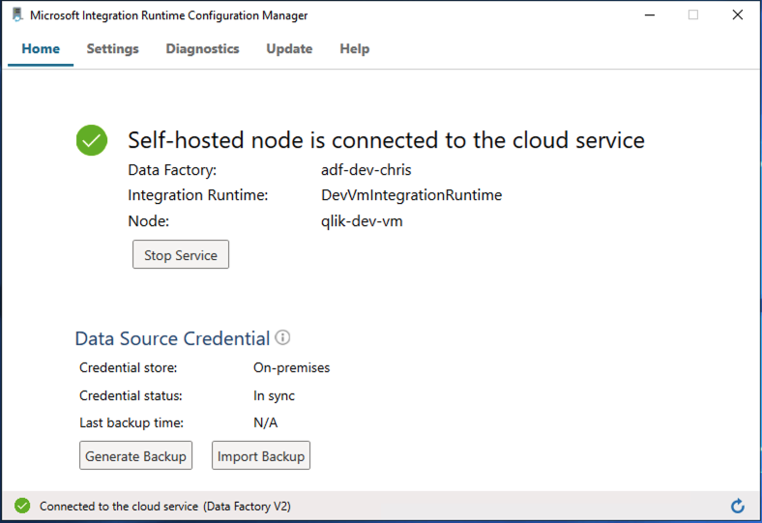
Task: Close the Configuration Manager window
Action: (x=738, y=15)
